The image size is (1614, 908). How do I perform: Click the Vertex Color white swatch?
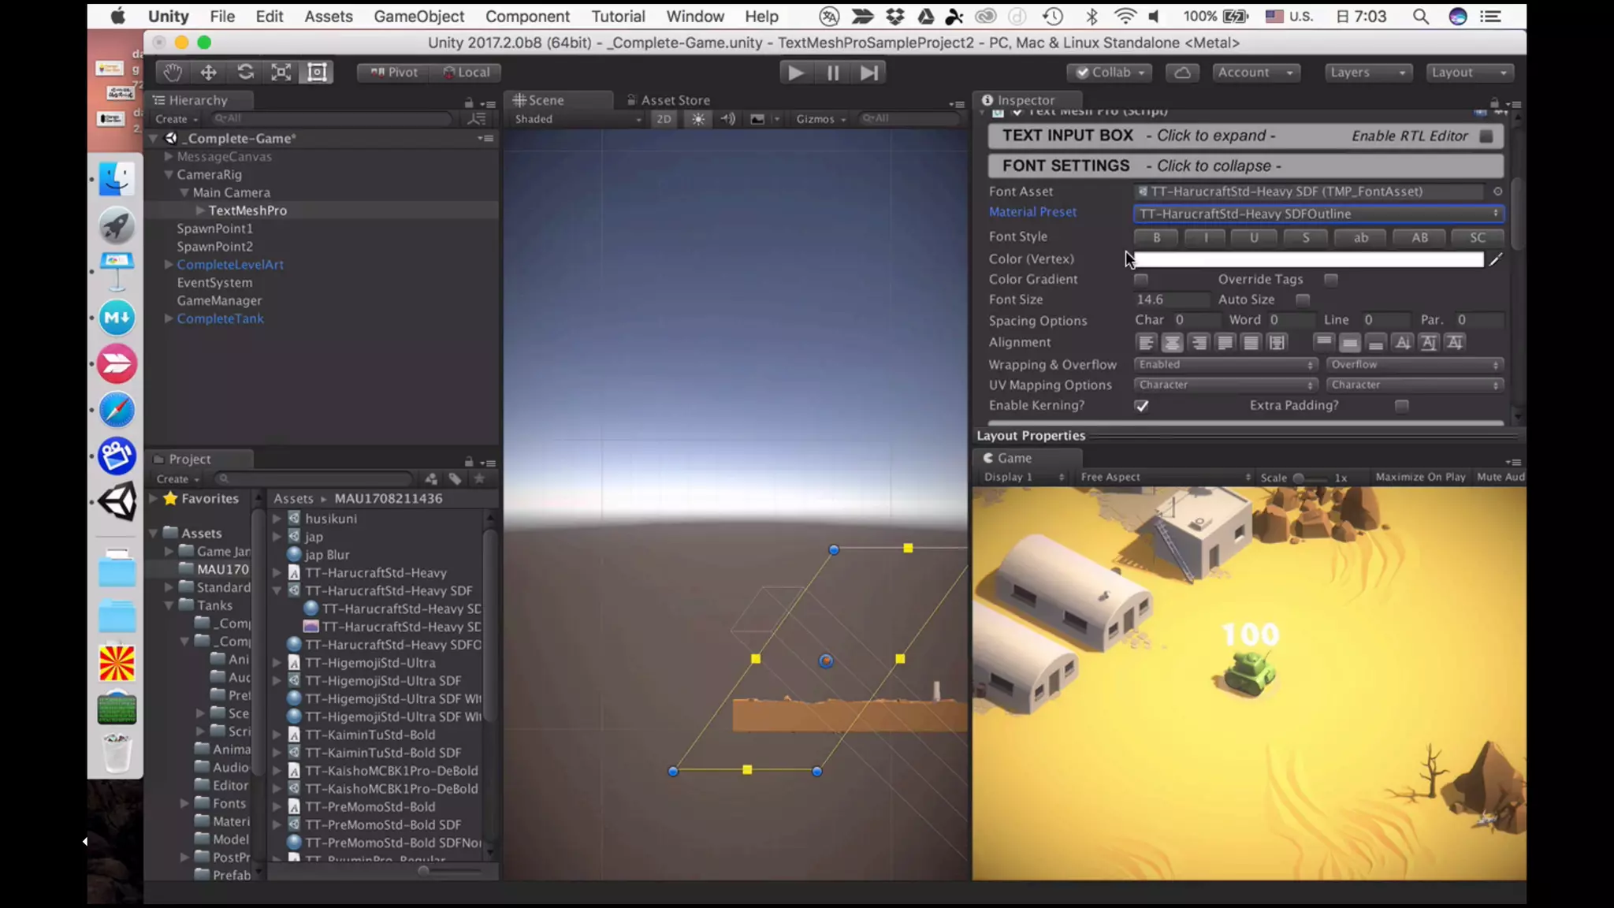point(1308,259)
